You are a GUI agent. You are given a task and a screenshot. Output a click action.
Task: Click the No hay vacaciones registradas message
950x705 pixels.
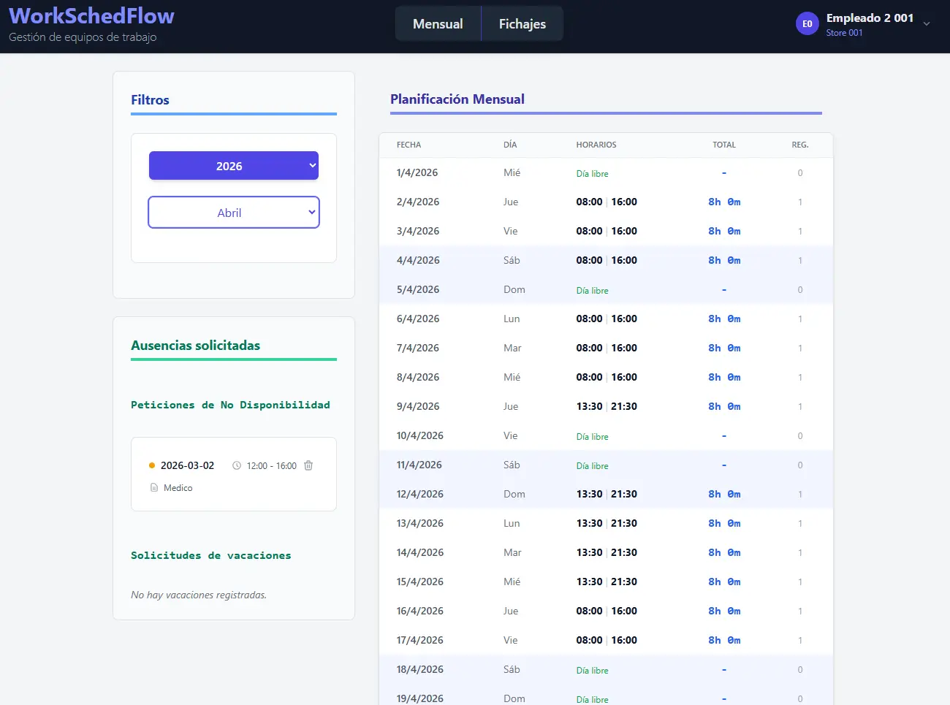199,595
